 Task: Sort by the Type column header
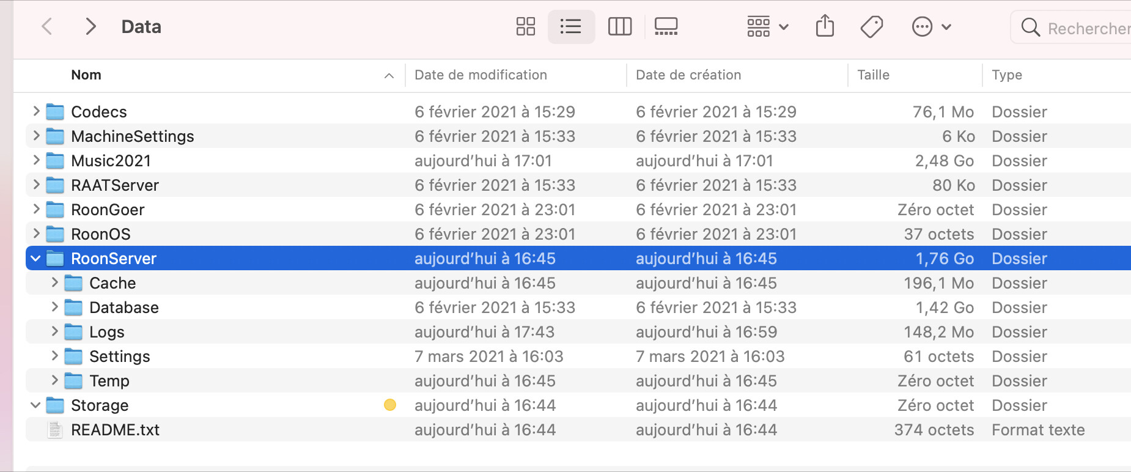1007,75
